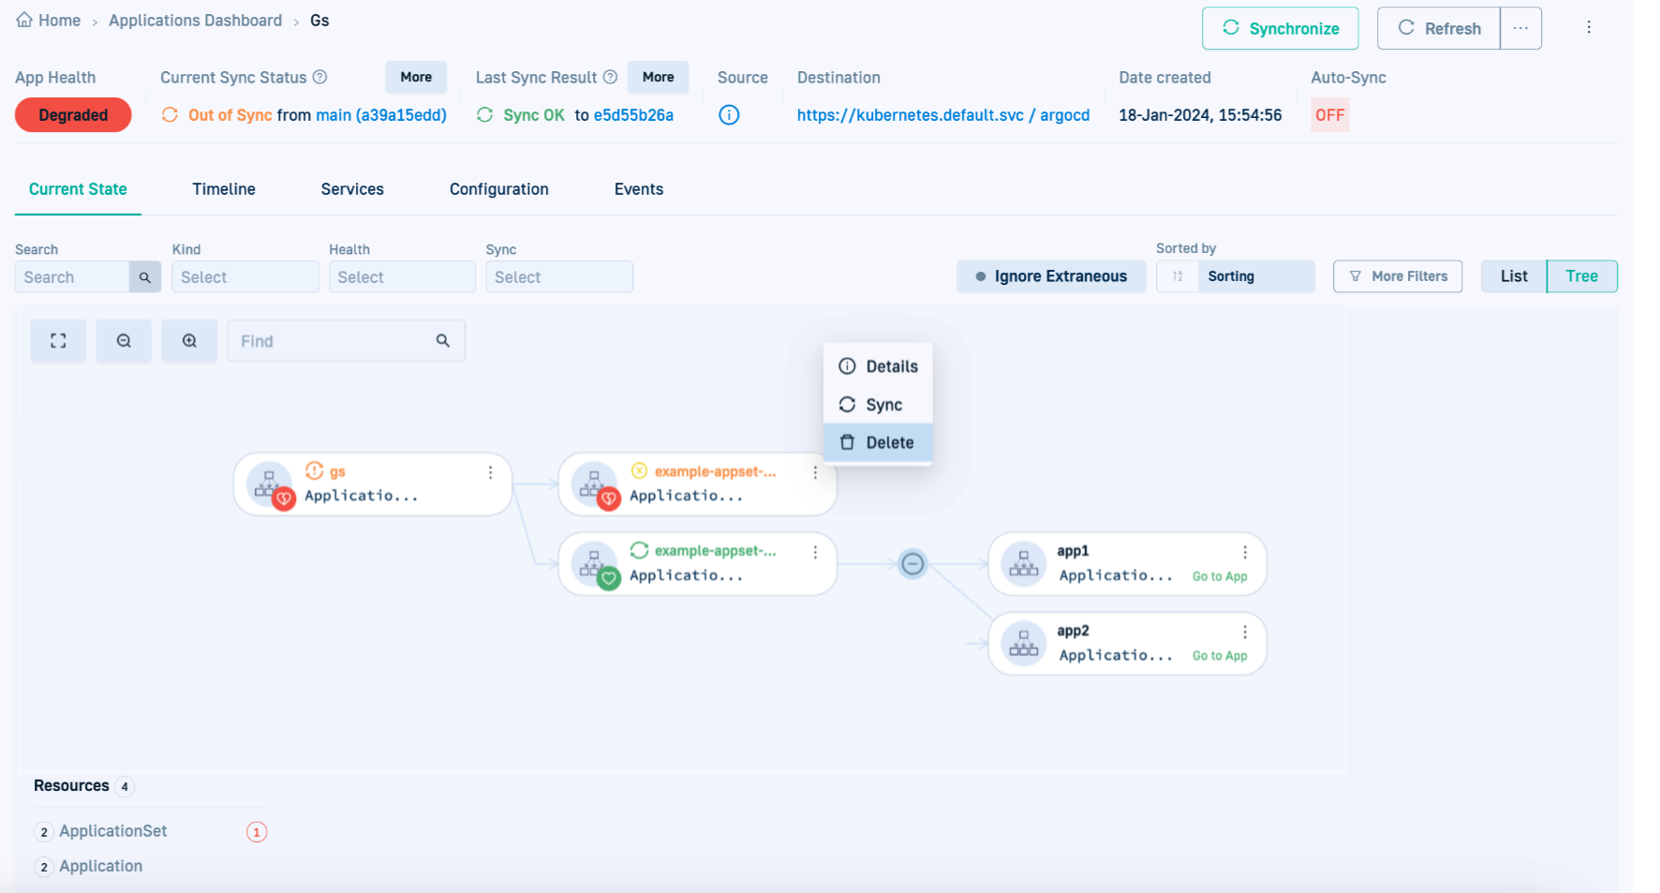Image resolution: width=1660 pixels, height=893 pixels.
Task: Toggle the Ignore Extraneous filter
Action: pos(1050,276)
